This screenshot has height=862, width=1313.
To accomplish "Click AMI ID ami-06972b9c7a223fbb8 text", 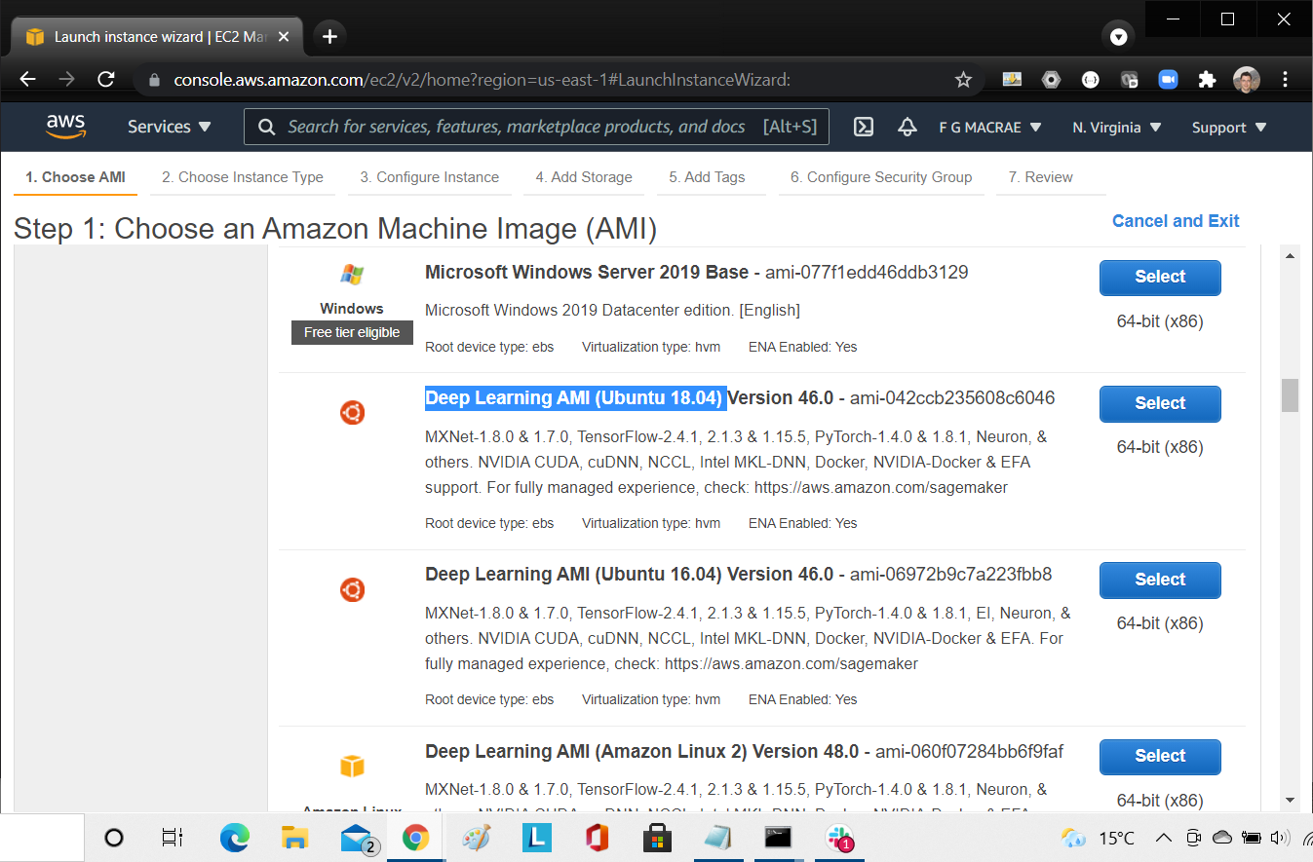I will (x=950, y=574).
